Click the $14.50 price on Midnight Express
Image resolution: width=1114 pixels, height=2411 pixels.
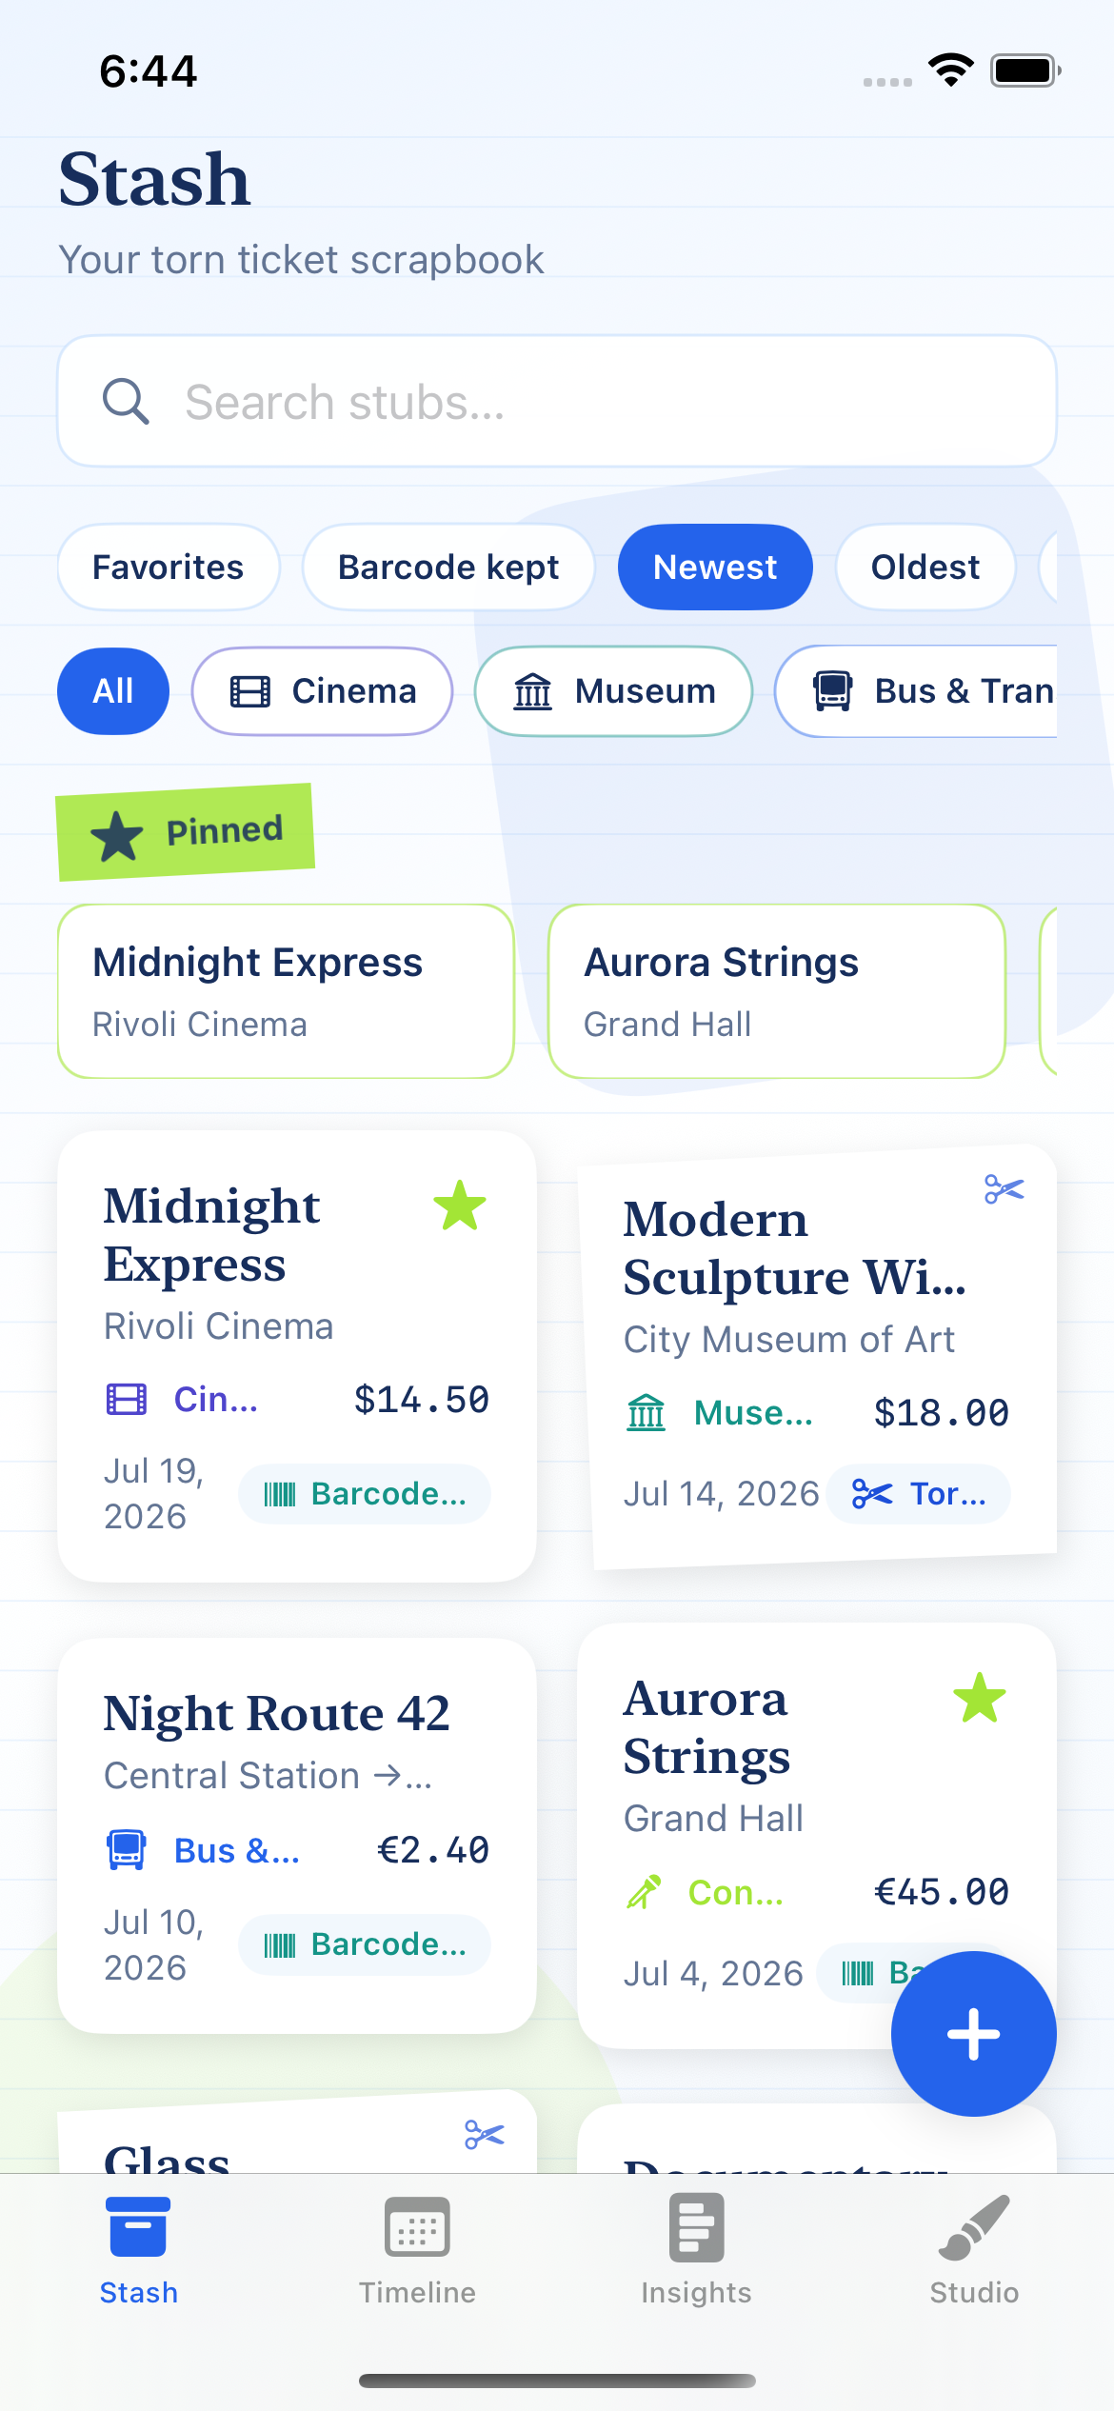tap(422, 1400)
